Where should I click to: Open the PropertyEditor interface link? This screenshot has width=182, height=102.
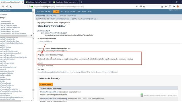point(45,41)
